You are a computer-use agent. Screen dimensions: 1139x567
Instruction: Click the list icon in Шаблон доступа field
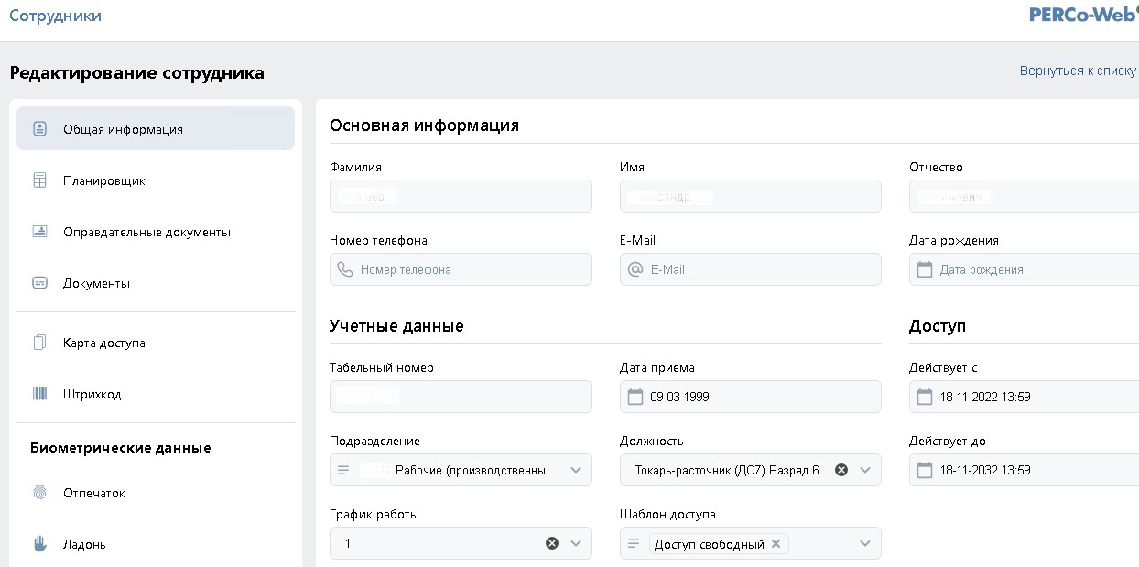tap(633, 544)
